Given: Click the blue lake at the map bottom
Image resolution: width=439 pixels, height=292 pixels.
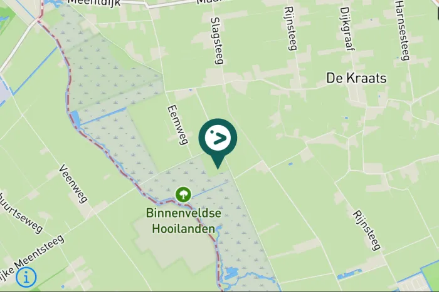Looking at the screenshot, I should click(232, 273).
